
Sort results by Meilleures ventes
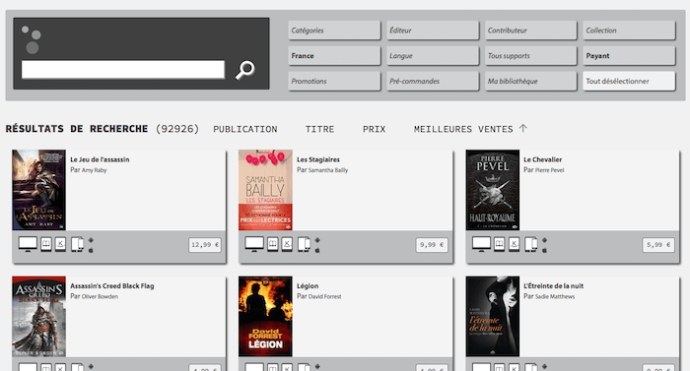(463, 129)
